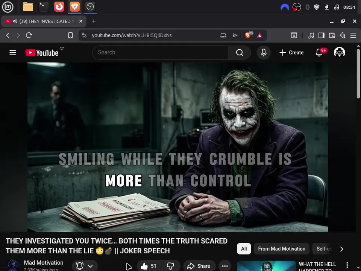Open a new browser tab

coord(94,21)
